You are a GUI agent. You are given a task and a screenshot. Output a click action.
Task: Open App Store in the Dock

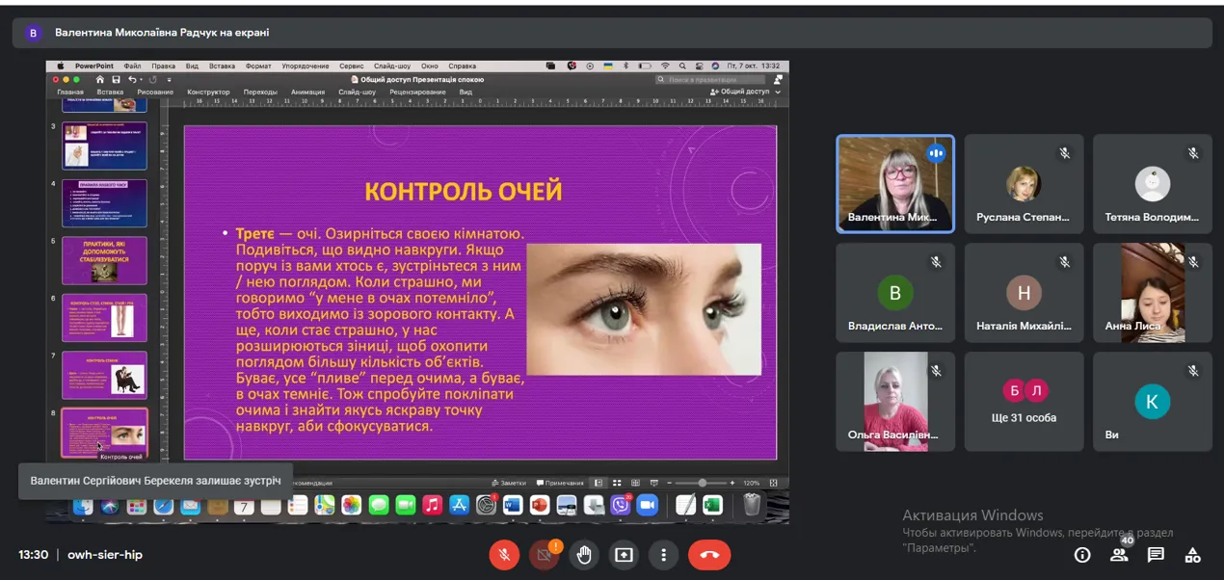(459, 505)
